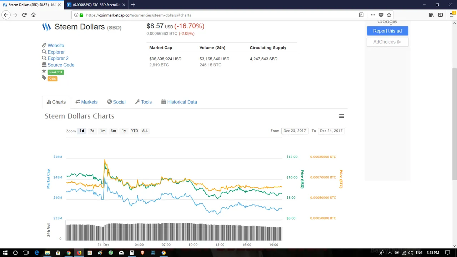
Task: Open Firefox Library icon
Action: click(431, 15)
